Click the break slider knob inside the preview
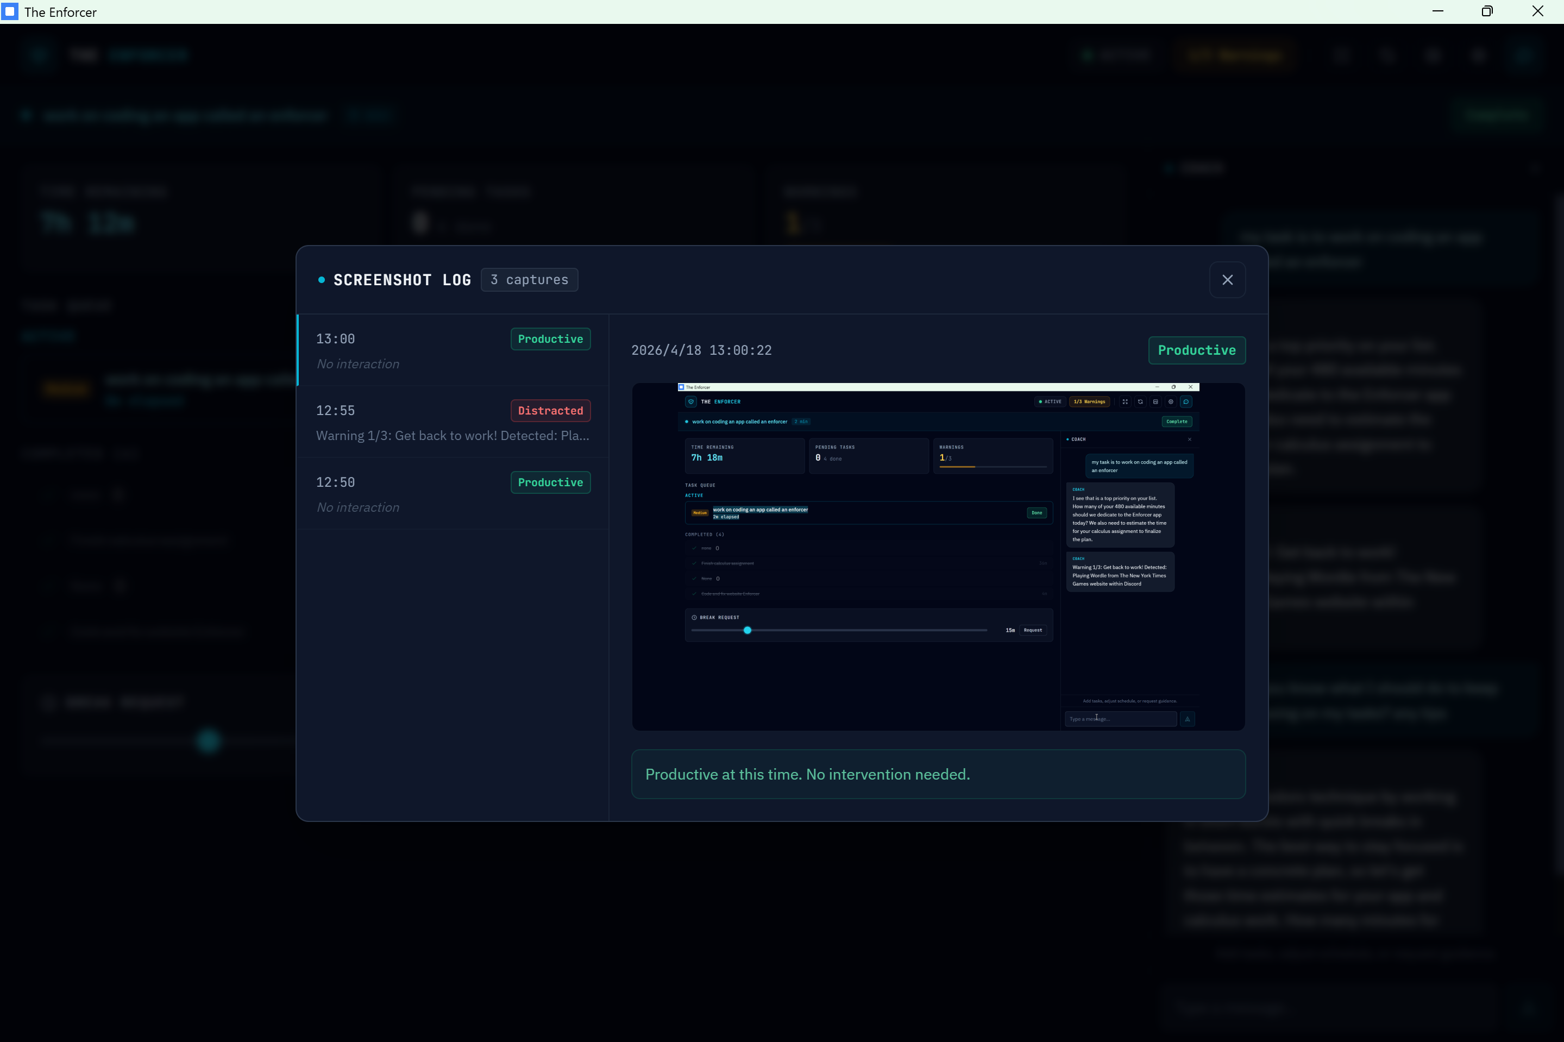Viewport: 1564px width, 1042px height. click(x=748, y=630)
